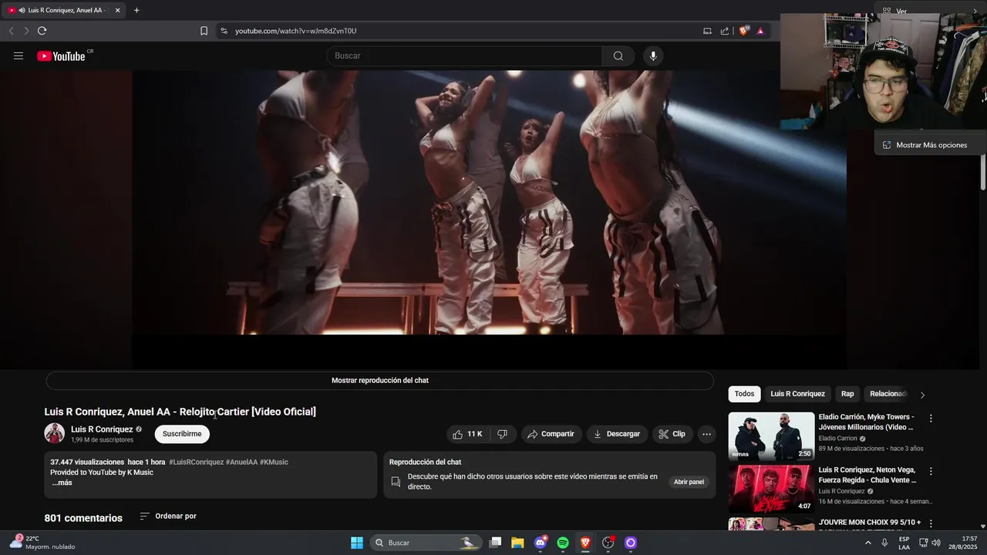The image size is (987, 555).
Task: Go back in browser history
Action: pos(11,31)
